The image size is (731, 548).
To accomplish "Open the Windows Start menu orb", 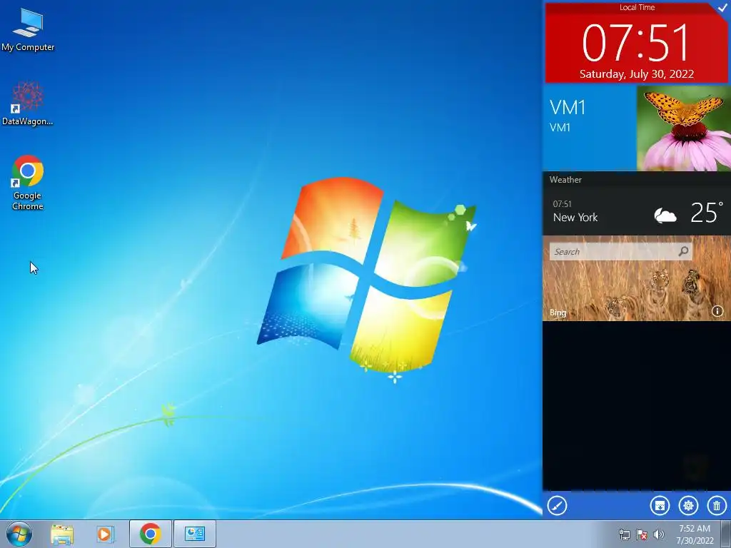I will pyautogui.click(x=19, y=534).
